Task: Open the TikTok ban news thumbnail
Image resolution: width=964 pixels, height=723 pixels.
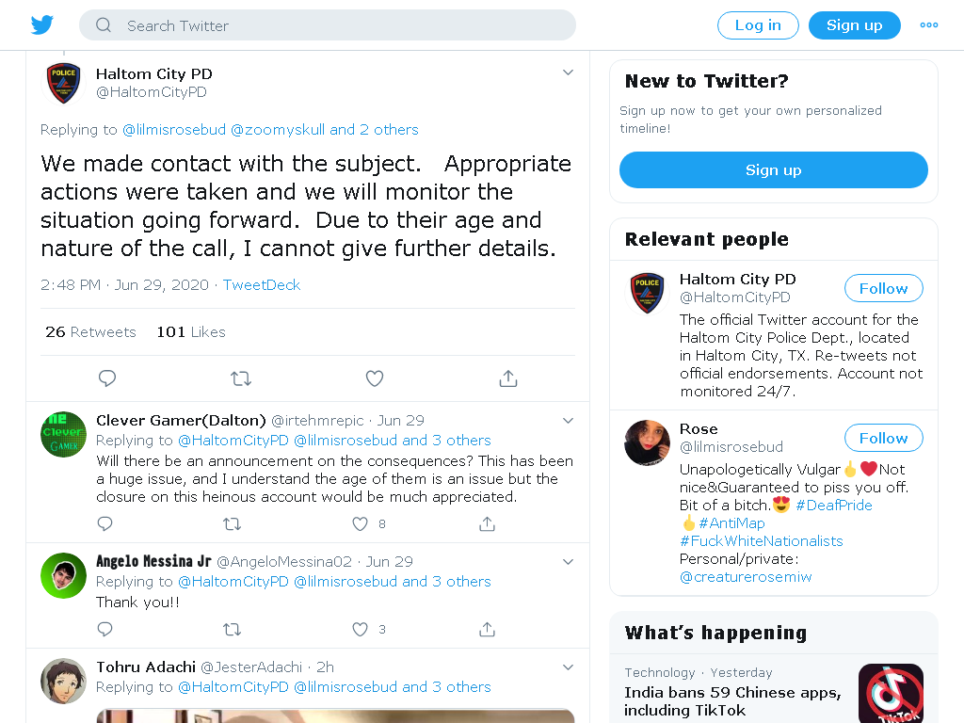Action: [x=891, y=694]
